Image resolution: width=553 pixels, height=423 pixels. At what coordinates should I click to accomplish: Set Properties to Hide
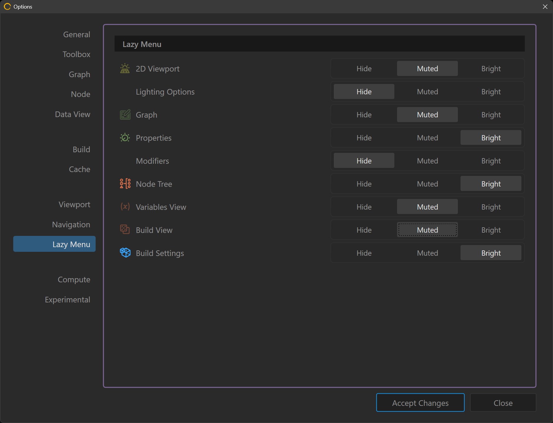coord(364,138)
